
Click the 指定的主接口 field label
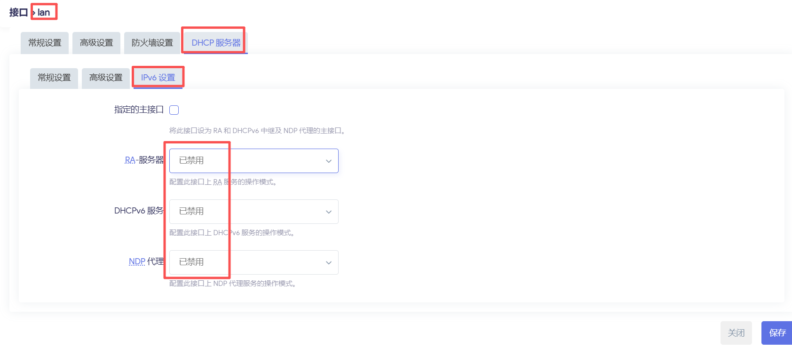[x=139, y=110]
